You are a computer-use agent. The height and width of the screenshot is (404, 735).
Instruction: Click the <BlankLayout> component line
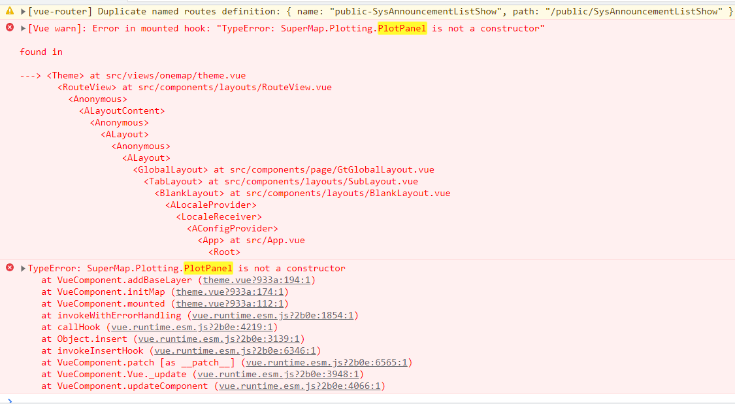[x=302, y=193]
